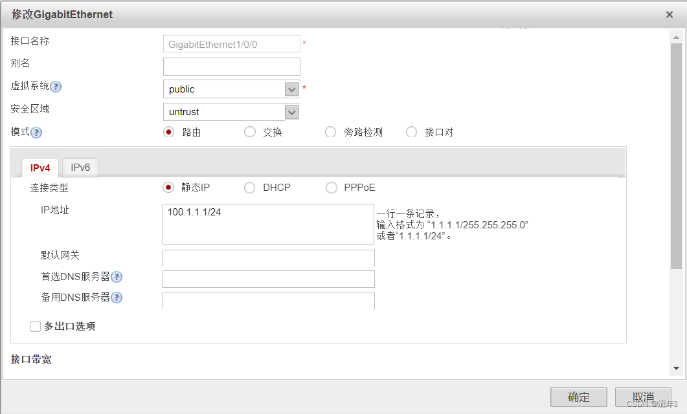The image size is (687, 414).
Task: Select 静态IP connection type
Action: click(x=168, y=188)
